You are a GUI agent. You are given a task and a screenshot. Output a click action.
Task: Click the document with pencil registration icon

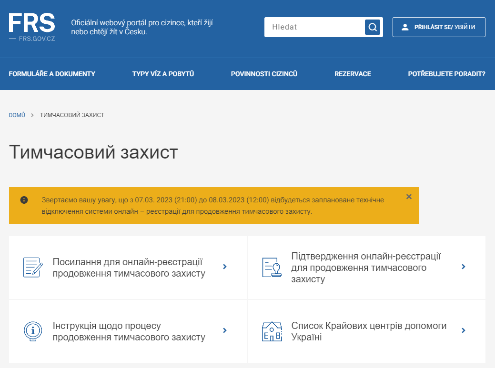click(33, 267)
